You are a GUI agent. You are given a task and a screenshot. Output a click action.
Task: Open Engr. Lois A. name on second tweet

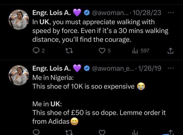tap(52, 68)
